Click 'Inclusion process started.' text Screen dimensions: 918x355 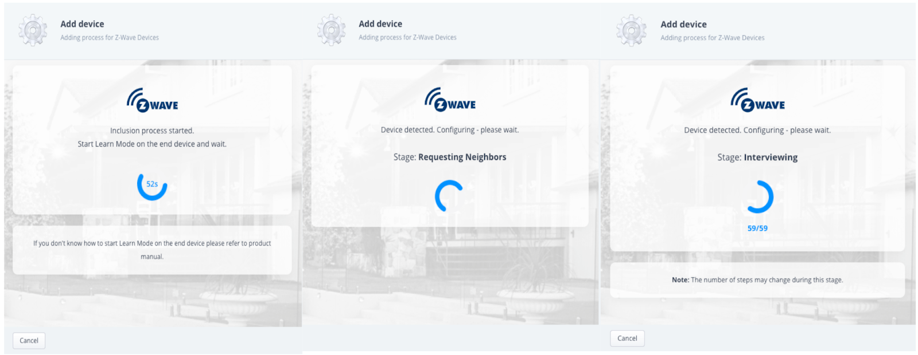pyautogui.click(x=152, y=131)
